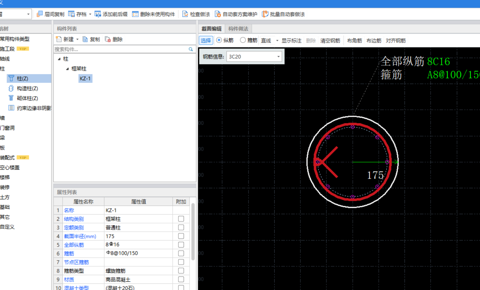Click VIP badge beside 装配式

pos(23,158)
